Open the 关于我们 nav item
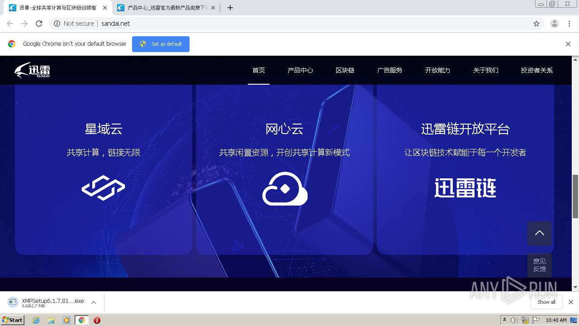Screen dimensions: 579x326 (x=486, y=70)
